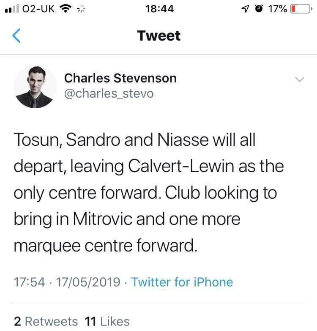The image size is (317, 331).
Task: Tap the Tweet header title
Action: pos(158,36)
